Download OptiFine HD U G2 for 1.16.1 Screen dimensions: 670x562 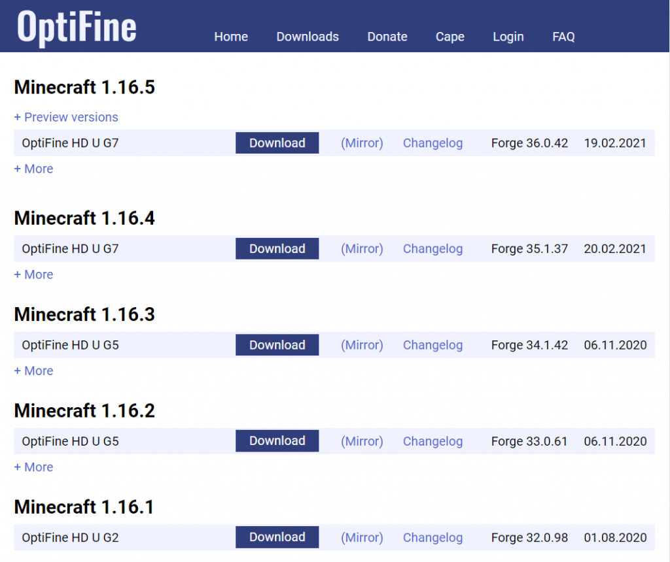[x=277, y=537]
